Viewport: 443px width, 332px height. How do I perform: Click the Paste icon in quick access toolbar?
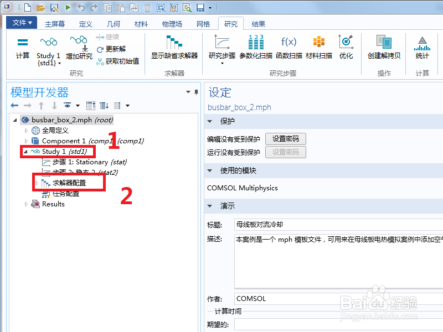[121, 7]
